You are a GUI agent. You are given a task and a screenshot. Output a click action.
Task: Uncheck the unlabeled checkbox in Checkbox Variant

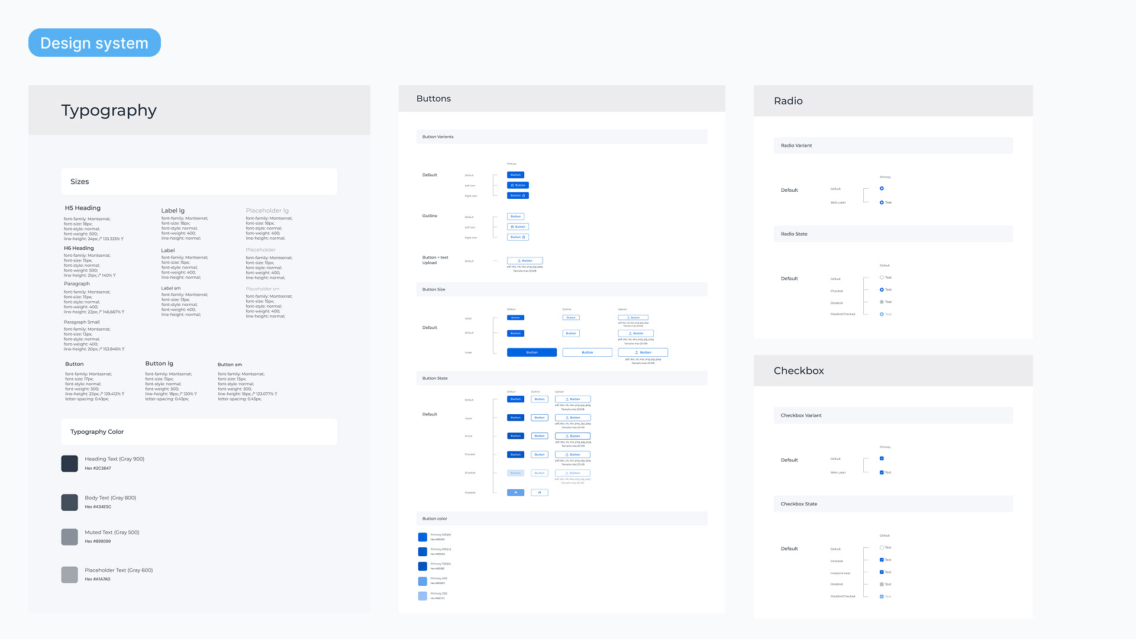tap(882, 459)
